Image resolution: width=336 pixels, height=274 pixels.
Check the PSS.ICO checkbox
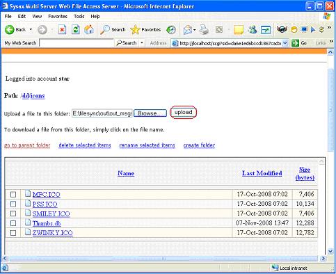tap(13, 204)
